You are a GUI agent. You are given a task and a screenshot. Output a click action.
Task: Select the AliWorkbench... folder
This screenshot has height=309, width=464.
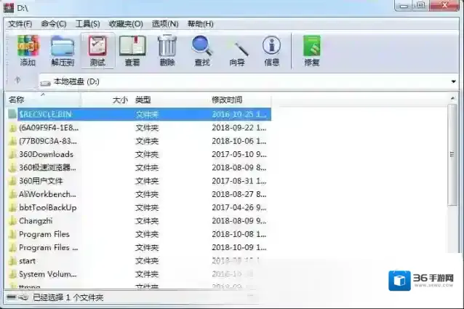click(48, 195)
